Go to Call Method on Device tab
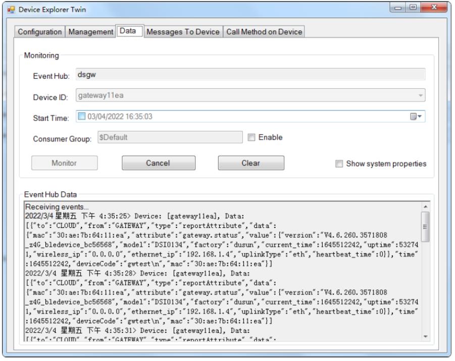The height and width of the screenshot is (361, 455). click(x=264, y=32)
